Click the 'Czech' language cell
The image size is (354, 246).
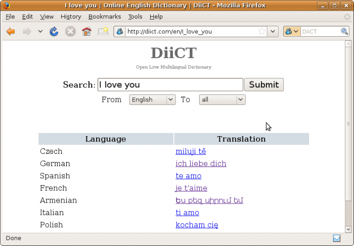coord(51,151)
